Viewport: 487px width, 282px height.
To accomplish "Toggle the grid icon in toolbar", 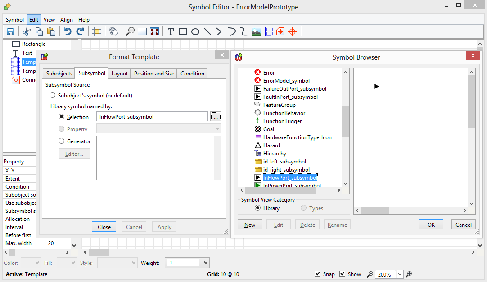I will pos(96,31).
